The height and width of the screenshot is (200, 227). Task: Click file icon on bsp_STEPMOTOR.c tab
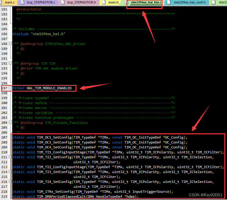tap(22, 2)
